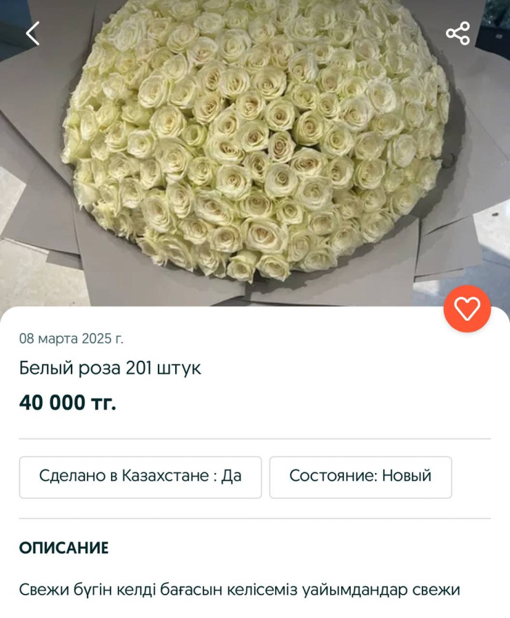The width and height of the screenshot is (510, 618).
Task: Click the "Новый" condition value
Action: 407,476
